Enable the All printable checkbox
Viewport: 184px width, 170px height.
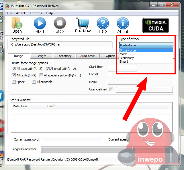pyautogui.click(x=34, y=82)
